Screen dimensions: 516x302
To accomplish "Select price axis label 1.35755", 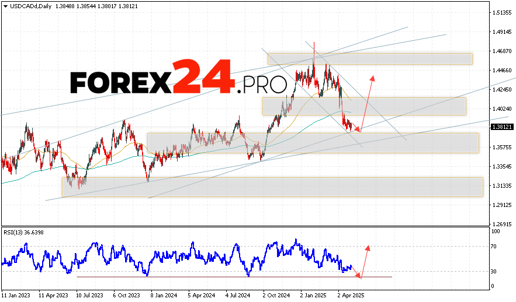I will pyautogui.click(x=502, y=148).
